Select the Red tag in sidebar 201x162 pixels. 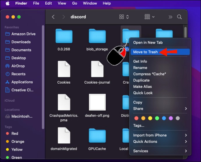pos(12,134)
